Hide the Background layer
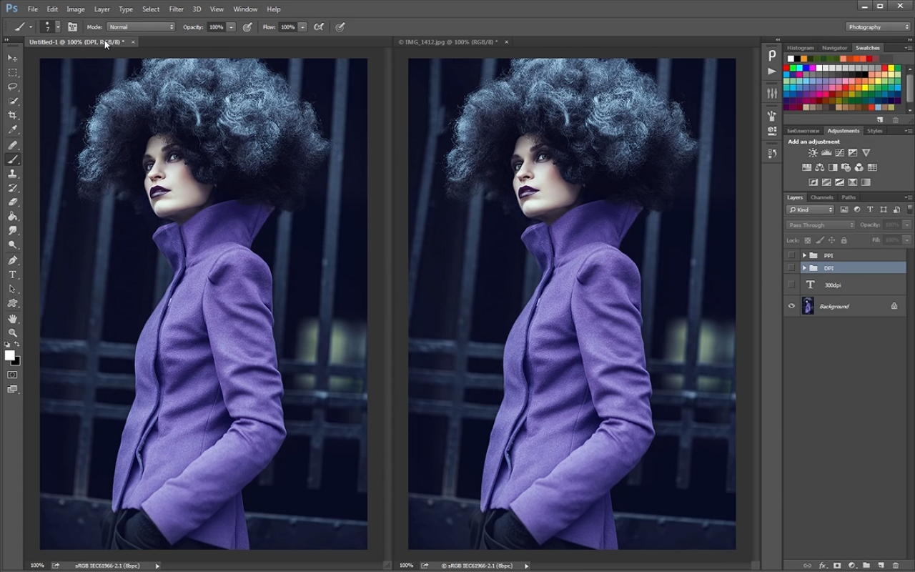The height and width of the screenshot is (572, 915). pos(791,306)
